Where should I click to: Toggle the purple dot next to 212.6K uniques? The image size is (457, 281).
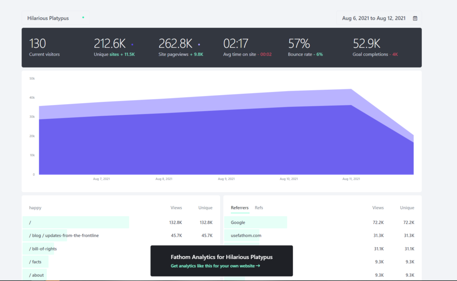(x=132, y=45)
